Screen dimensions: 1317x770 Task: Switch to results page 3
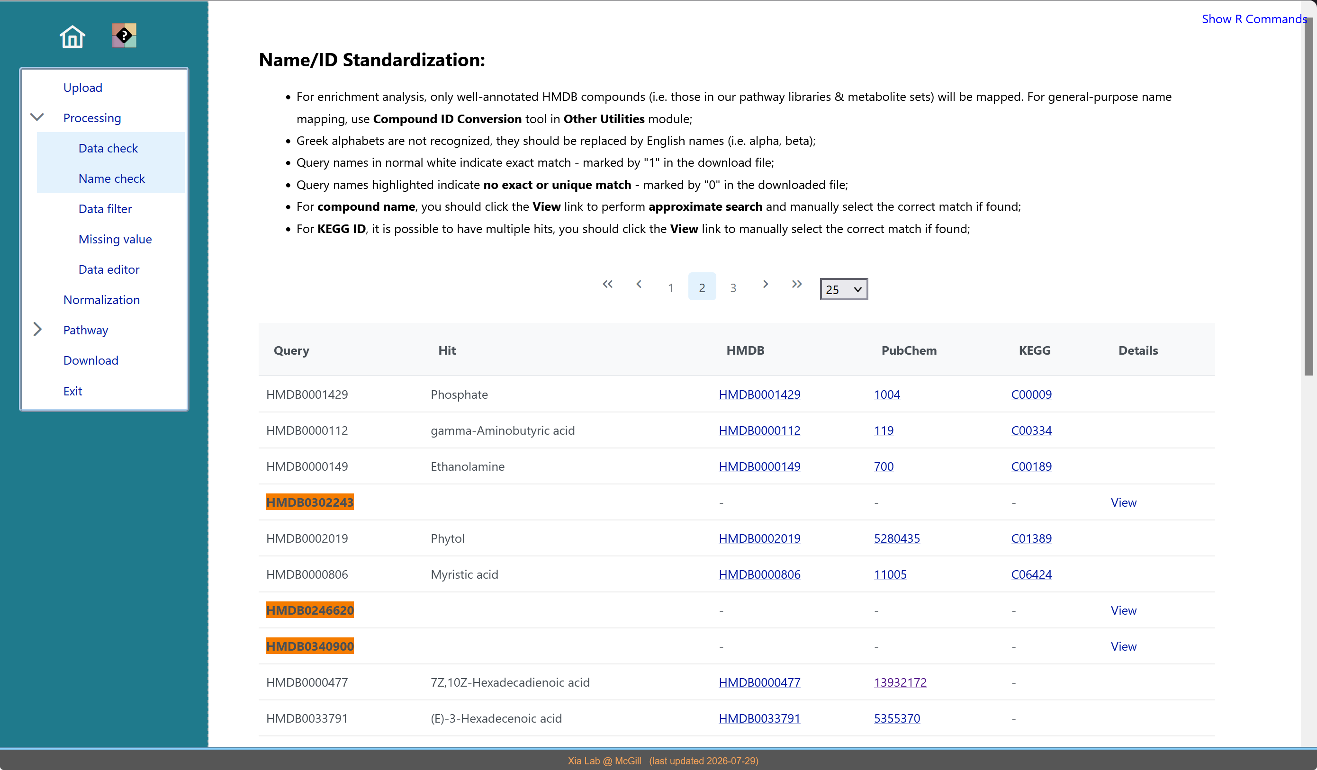click(733, 287)
